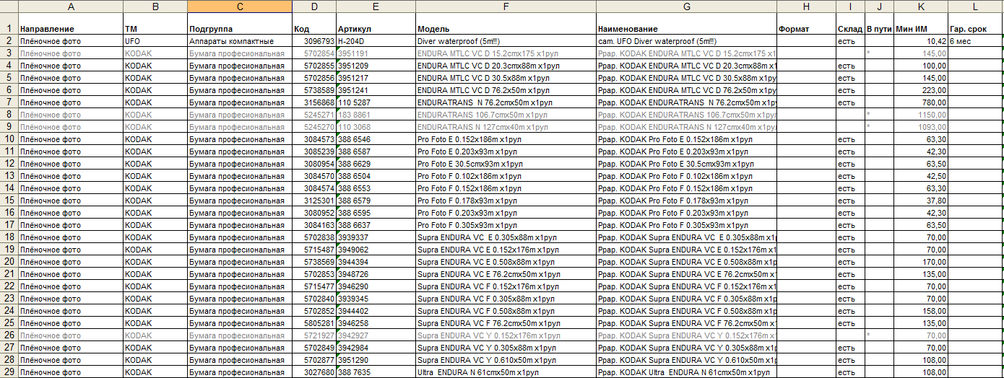
Task: Select price cell 1150,00
Action: pyautogui.click(x=921, y=114)
